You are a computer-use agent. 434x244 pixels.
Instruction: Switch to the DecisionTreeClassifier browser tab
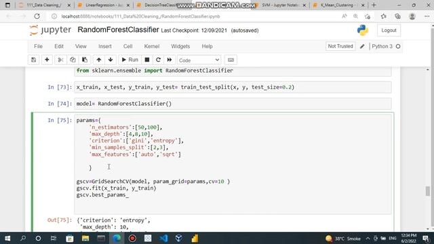coord(161,5)
